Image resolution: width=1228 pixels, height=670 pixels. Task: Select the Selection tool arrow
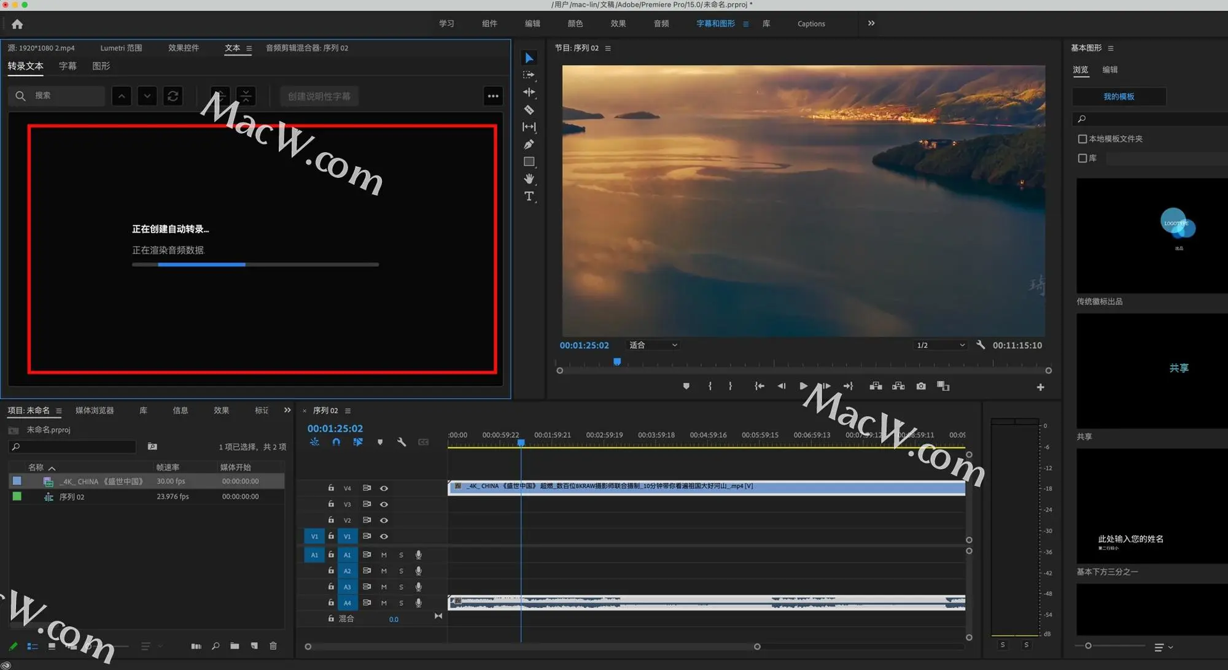point(529,58)
